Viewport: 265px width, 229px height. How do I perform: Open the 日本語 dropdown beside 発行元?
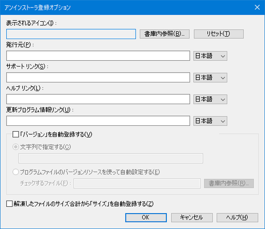[x=210, y=56]
